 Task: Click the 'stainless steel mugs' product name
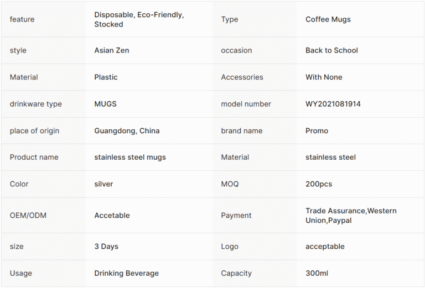click(129, 158)
